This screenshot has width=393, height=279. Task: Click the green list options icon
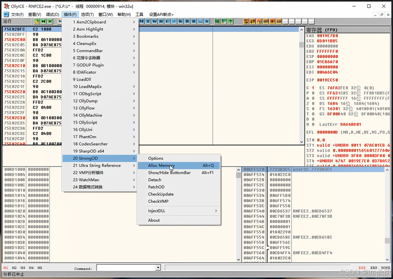coord(217,21)
